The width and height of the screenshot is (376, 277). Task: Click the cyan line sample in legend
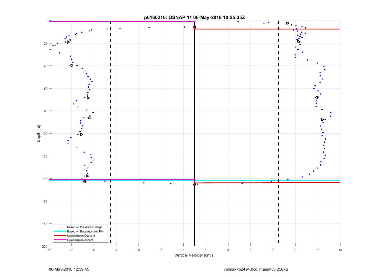[x=60, y=231]
